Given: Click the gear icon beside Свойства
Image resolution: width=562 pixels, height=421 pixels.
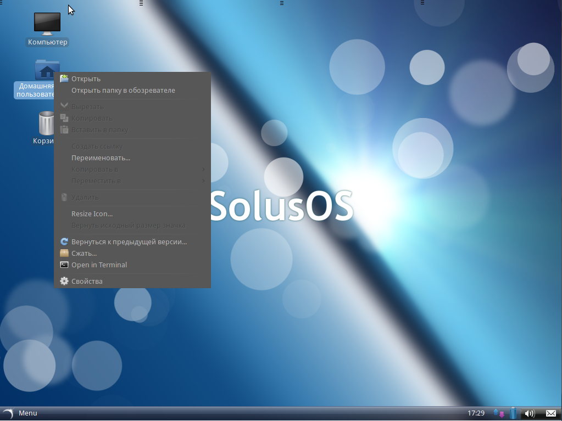Looking at the screenshot, I should [64, 281].
